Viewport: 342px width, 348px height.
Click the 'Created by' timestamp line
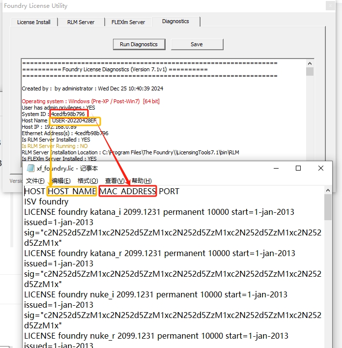coord(92,88)
